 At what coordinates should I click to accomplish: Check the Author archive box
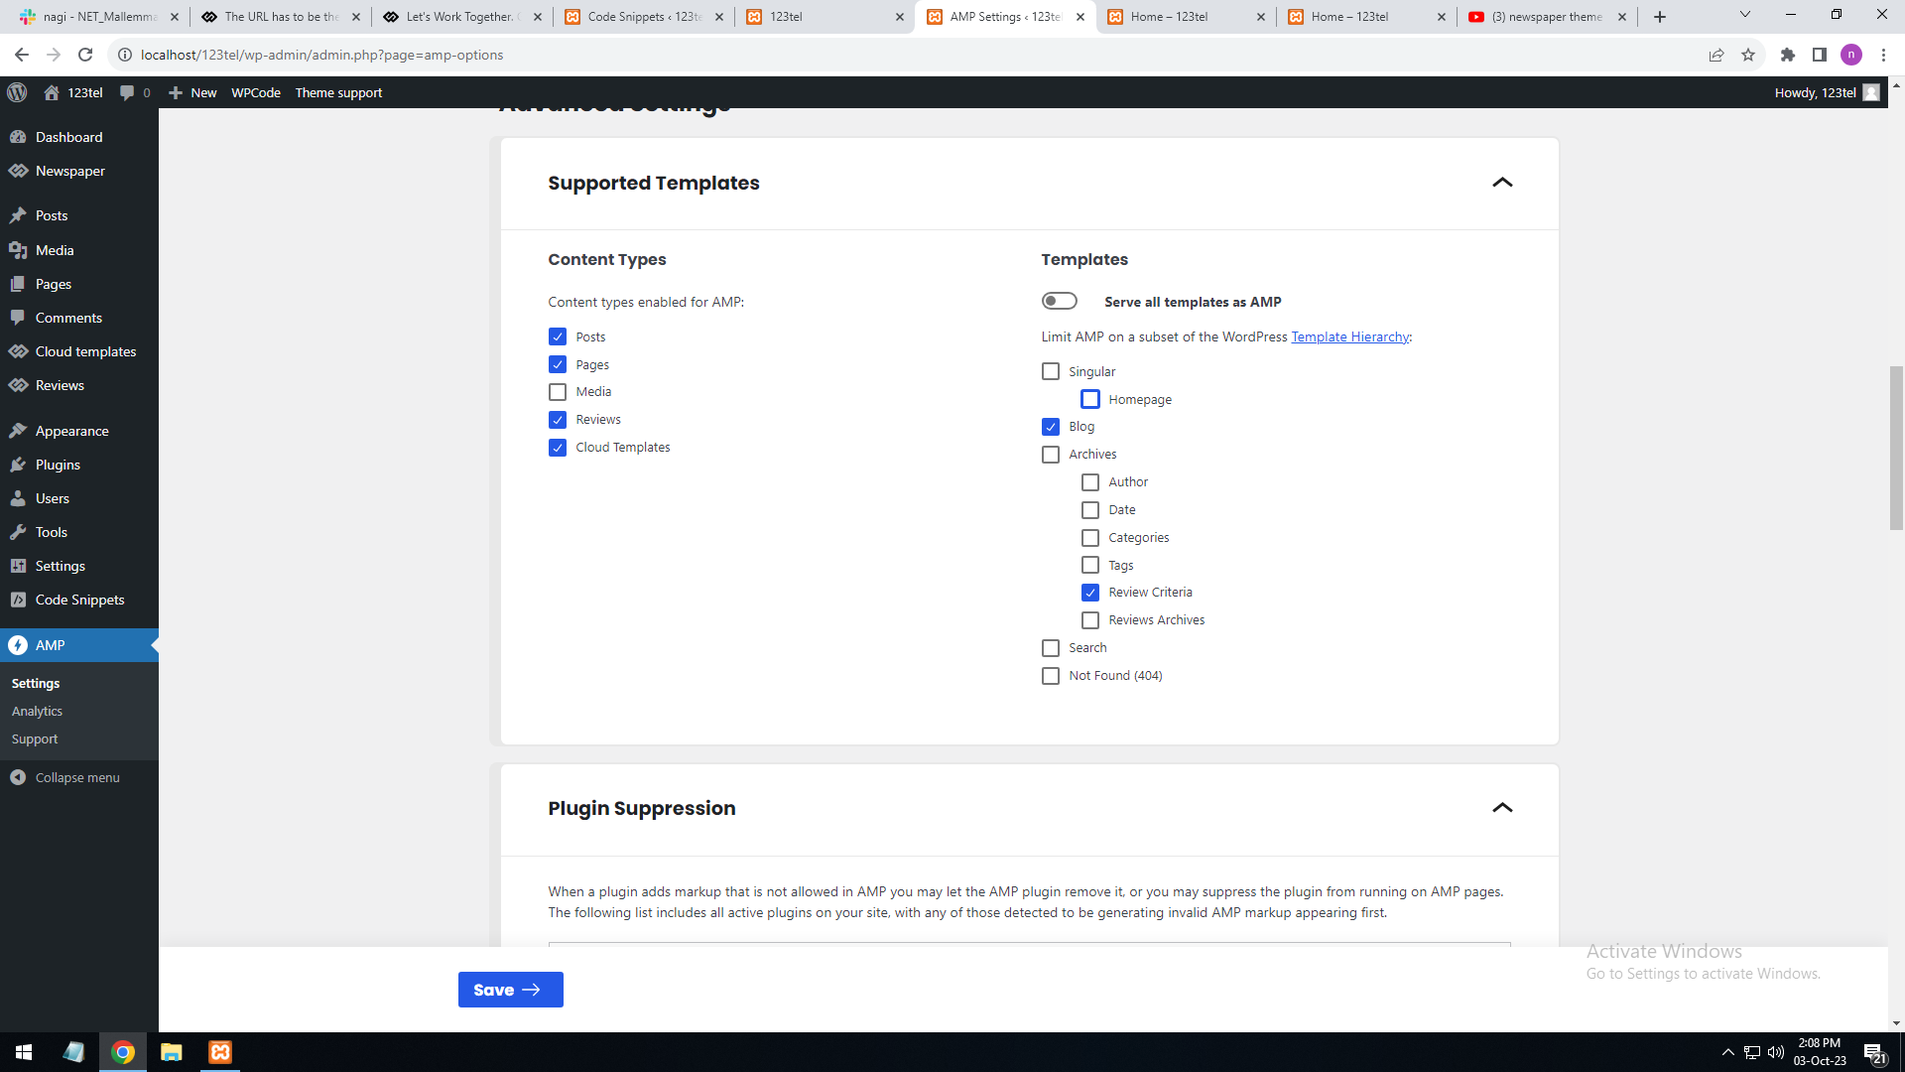[x=1090, y=482]
